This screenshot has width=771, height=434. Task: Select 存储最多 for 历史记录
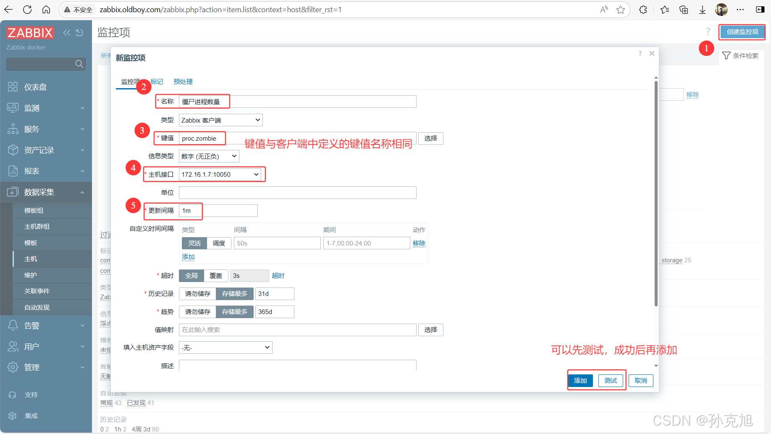click(x=235, y=294)
